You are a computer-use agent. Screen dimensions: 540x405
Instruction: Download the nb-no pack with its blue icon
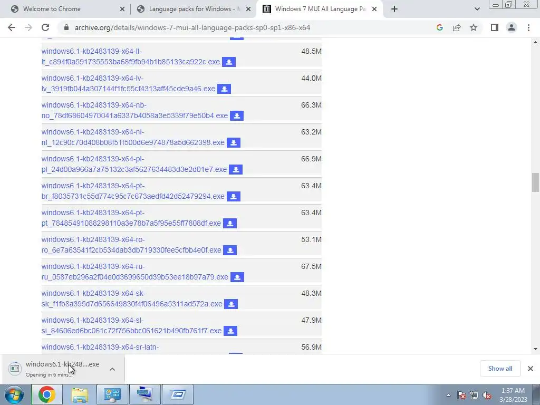pyautogui.click(x=237, y=115)
